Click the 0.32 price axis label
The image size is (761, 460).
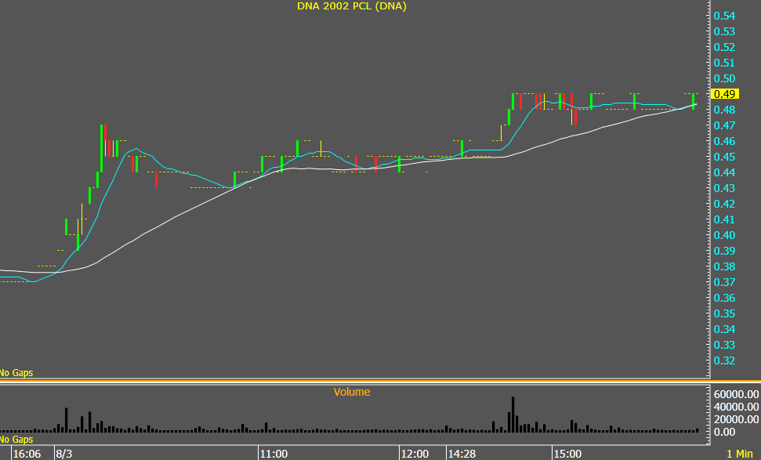(725, 360)
